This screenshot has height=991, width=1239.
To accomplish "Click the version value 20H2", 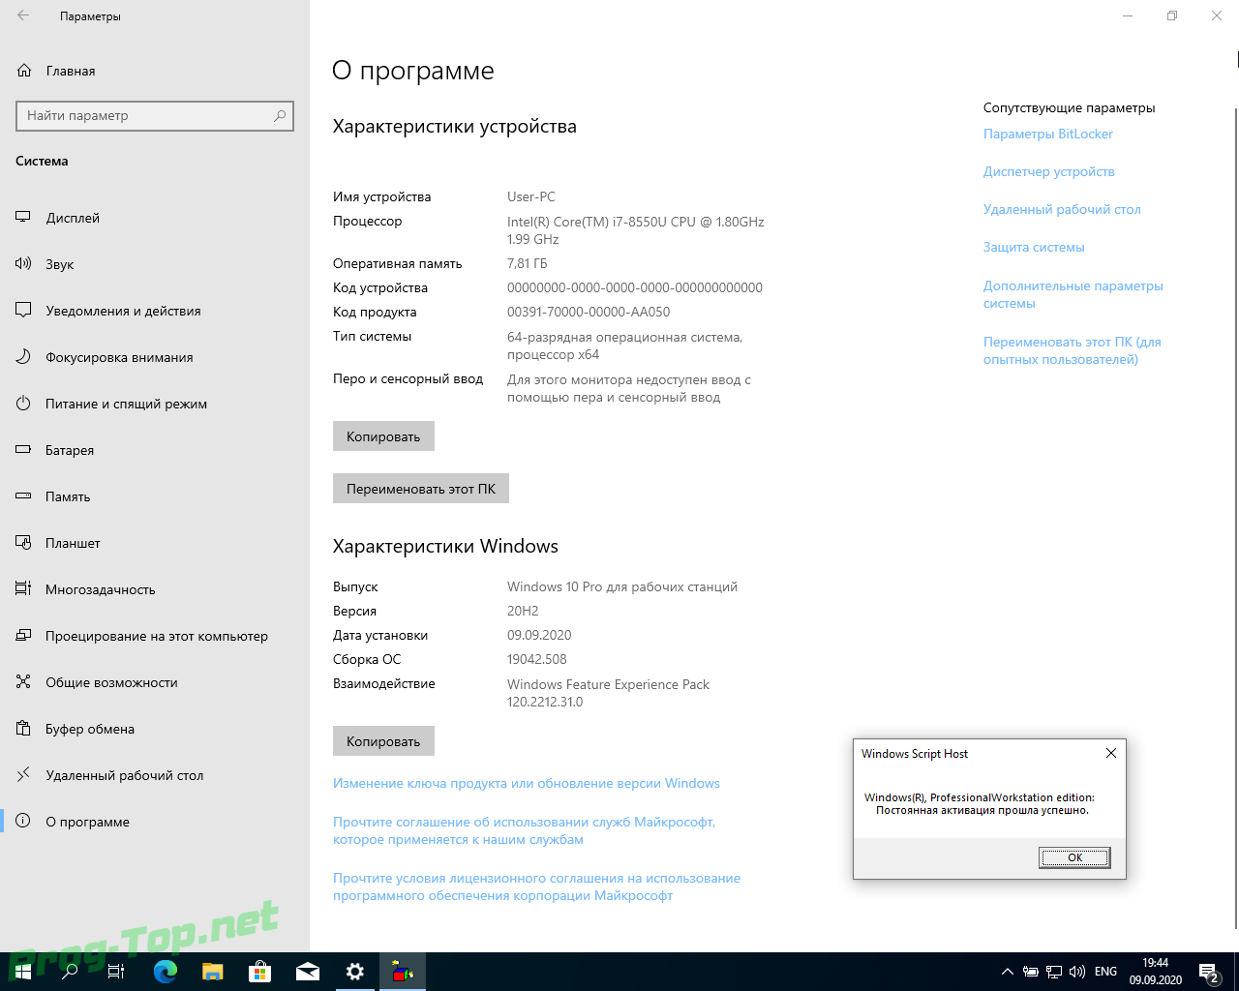I will (523, 611).
